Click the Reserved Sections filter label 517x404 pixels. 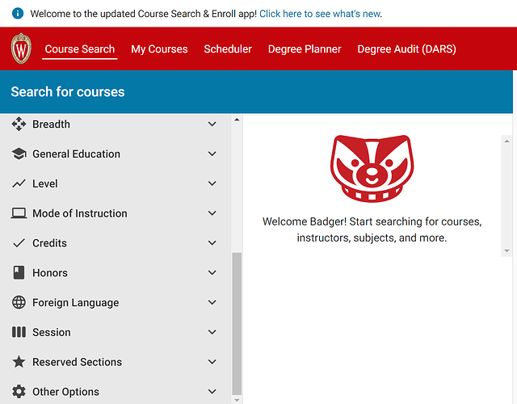[x=78, y=362]
